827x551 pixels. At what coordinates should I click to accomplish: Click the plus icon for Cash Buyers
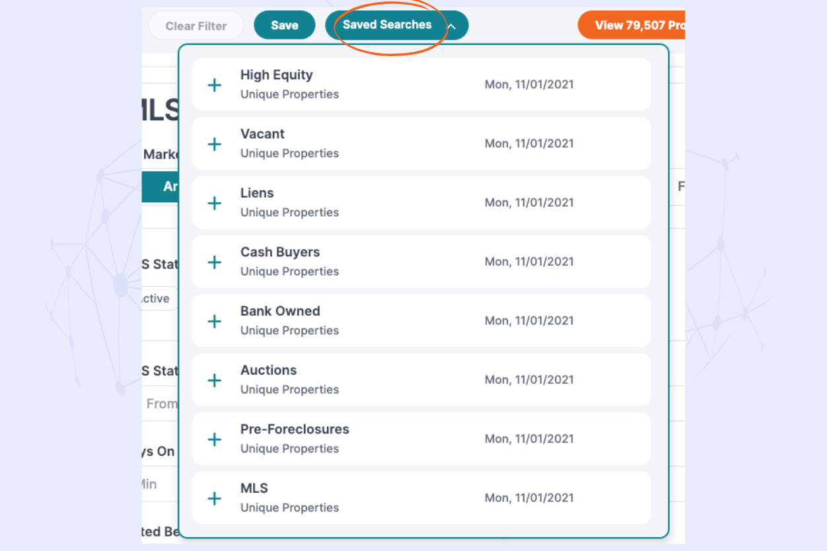point(215,262)
